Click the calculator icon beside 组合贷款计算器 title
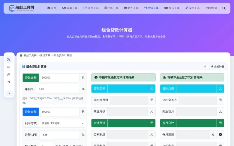Viewport: 234px width, 146px height. (23, 67)
